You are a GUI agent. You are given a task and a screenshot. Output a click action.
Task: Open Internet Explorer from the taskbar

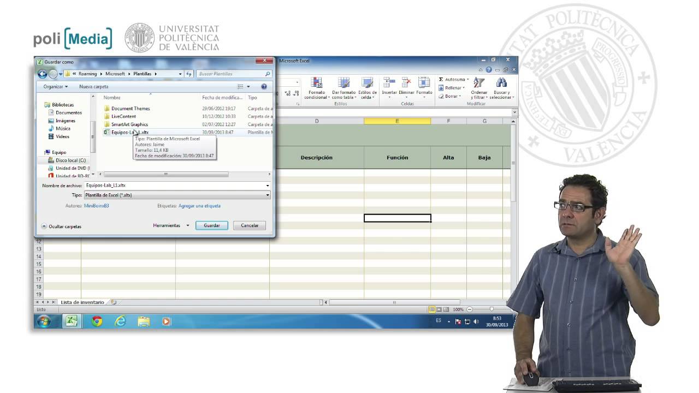(x=120, y=321)
